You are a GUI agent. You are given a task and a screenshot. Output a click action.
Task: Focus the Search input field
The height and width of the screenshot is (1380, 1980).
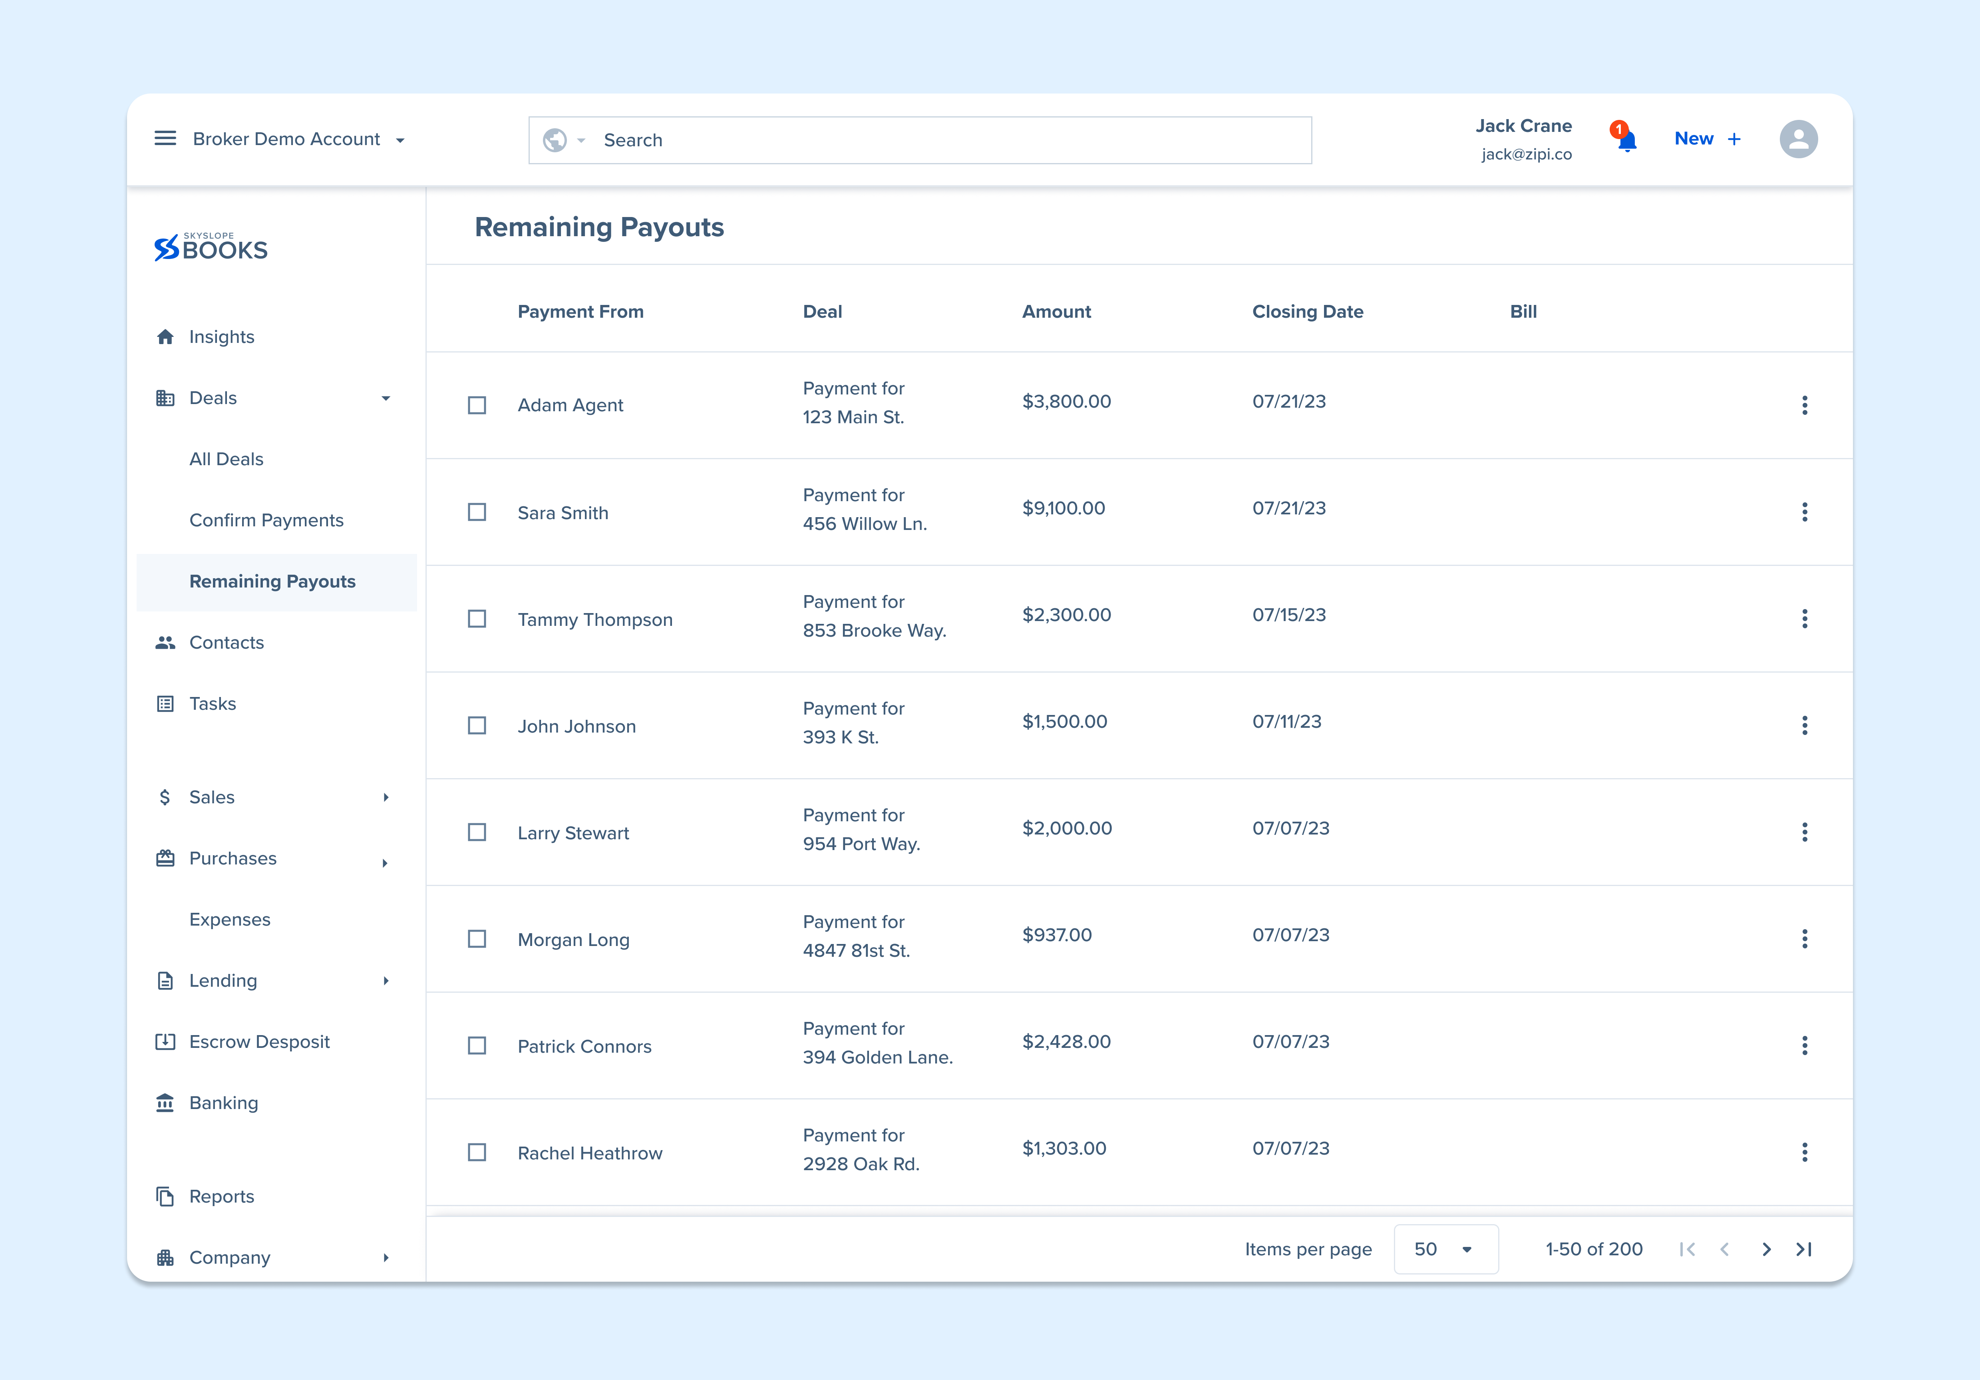[x=948, y=140]
